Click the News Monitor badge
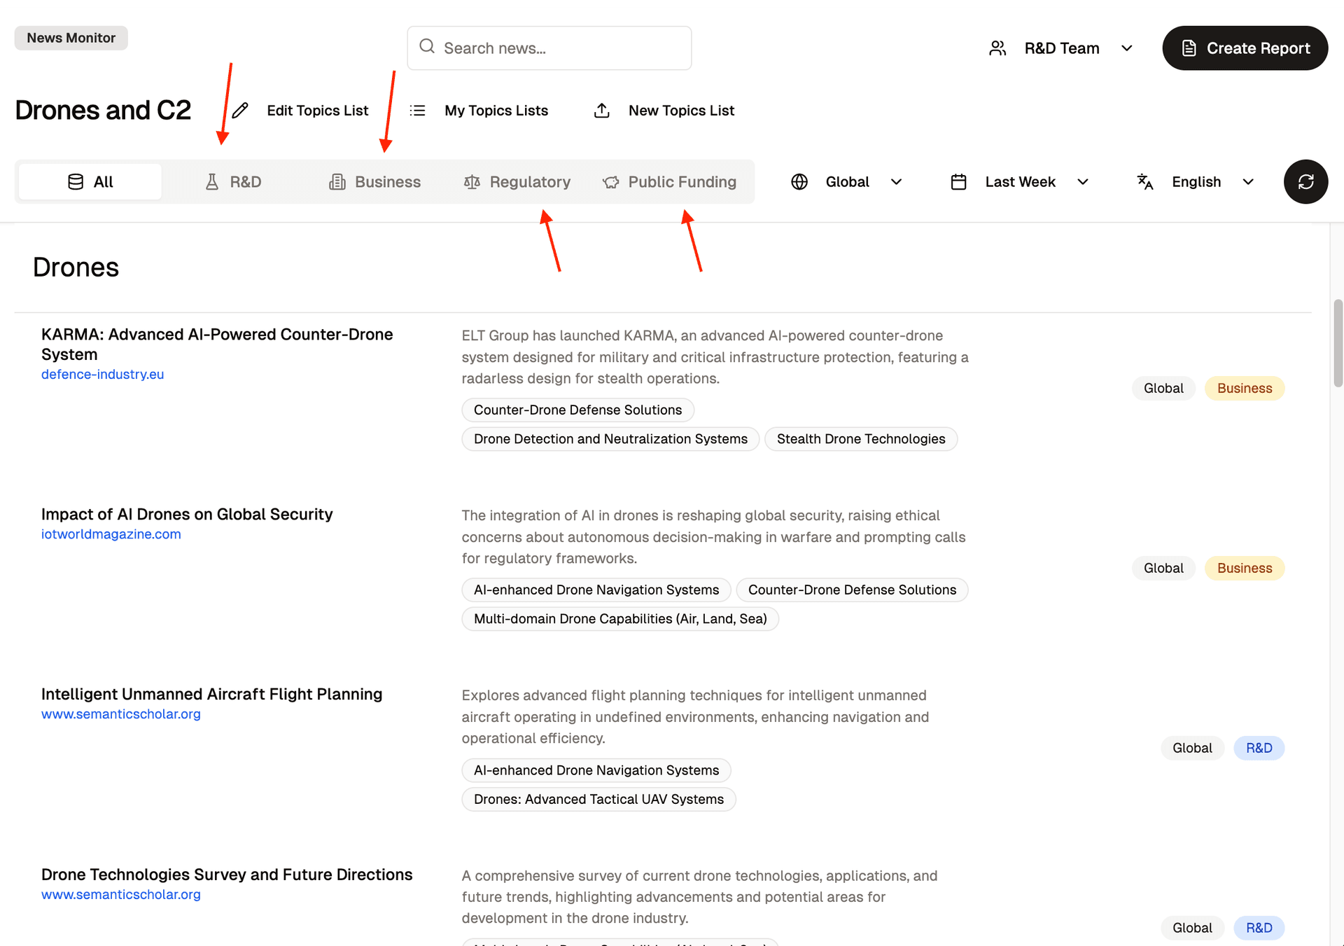1344x946 pixels. point(71,38)
